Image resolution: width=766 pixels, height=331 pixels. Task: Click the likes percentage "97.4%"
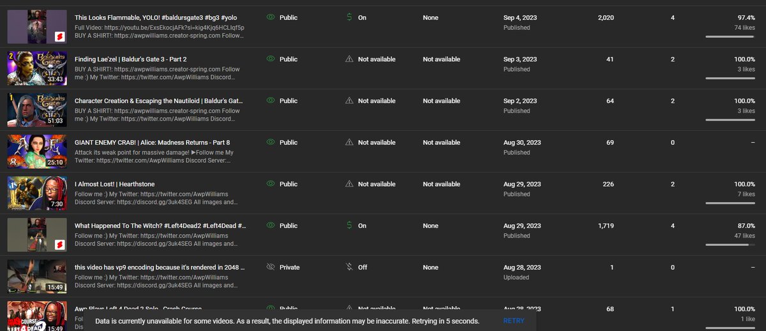point(746,18)
